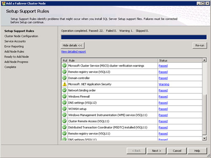Open Help for Setup Support Rules

tap(197, 151)
